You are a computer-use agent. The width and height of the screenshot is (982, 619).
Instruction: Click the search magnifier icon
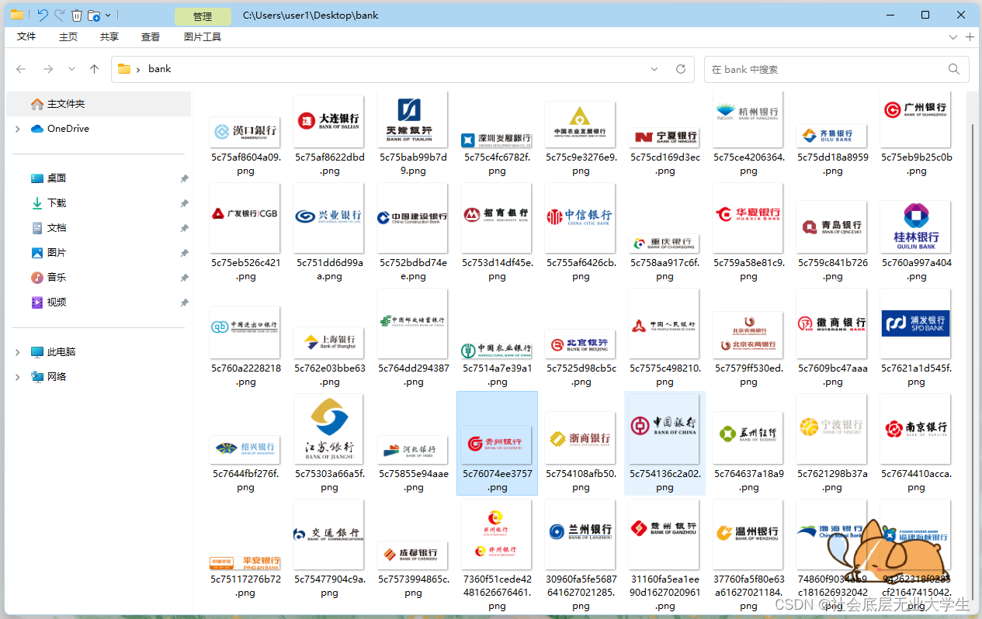(954, 69)
